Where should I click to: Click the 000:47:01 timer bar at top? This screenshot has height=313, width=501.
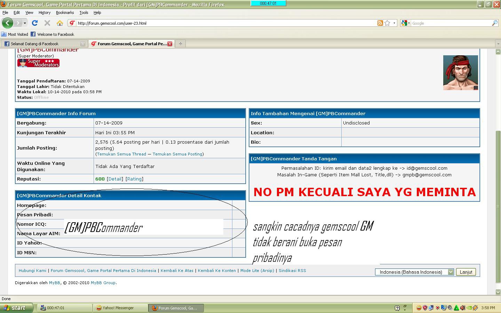coord(268,3)
